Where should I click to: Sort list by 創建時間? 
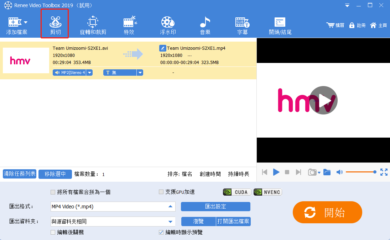(x=210, y=174)
